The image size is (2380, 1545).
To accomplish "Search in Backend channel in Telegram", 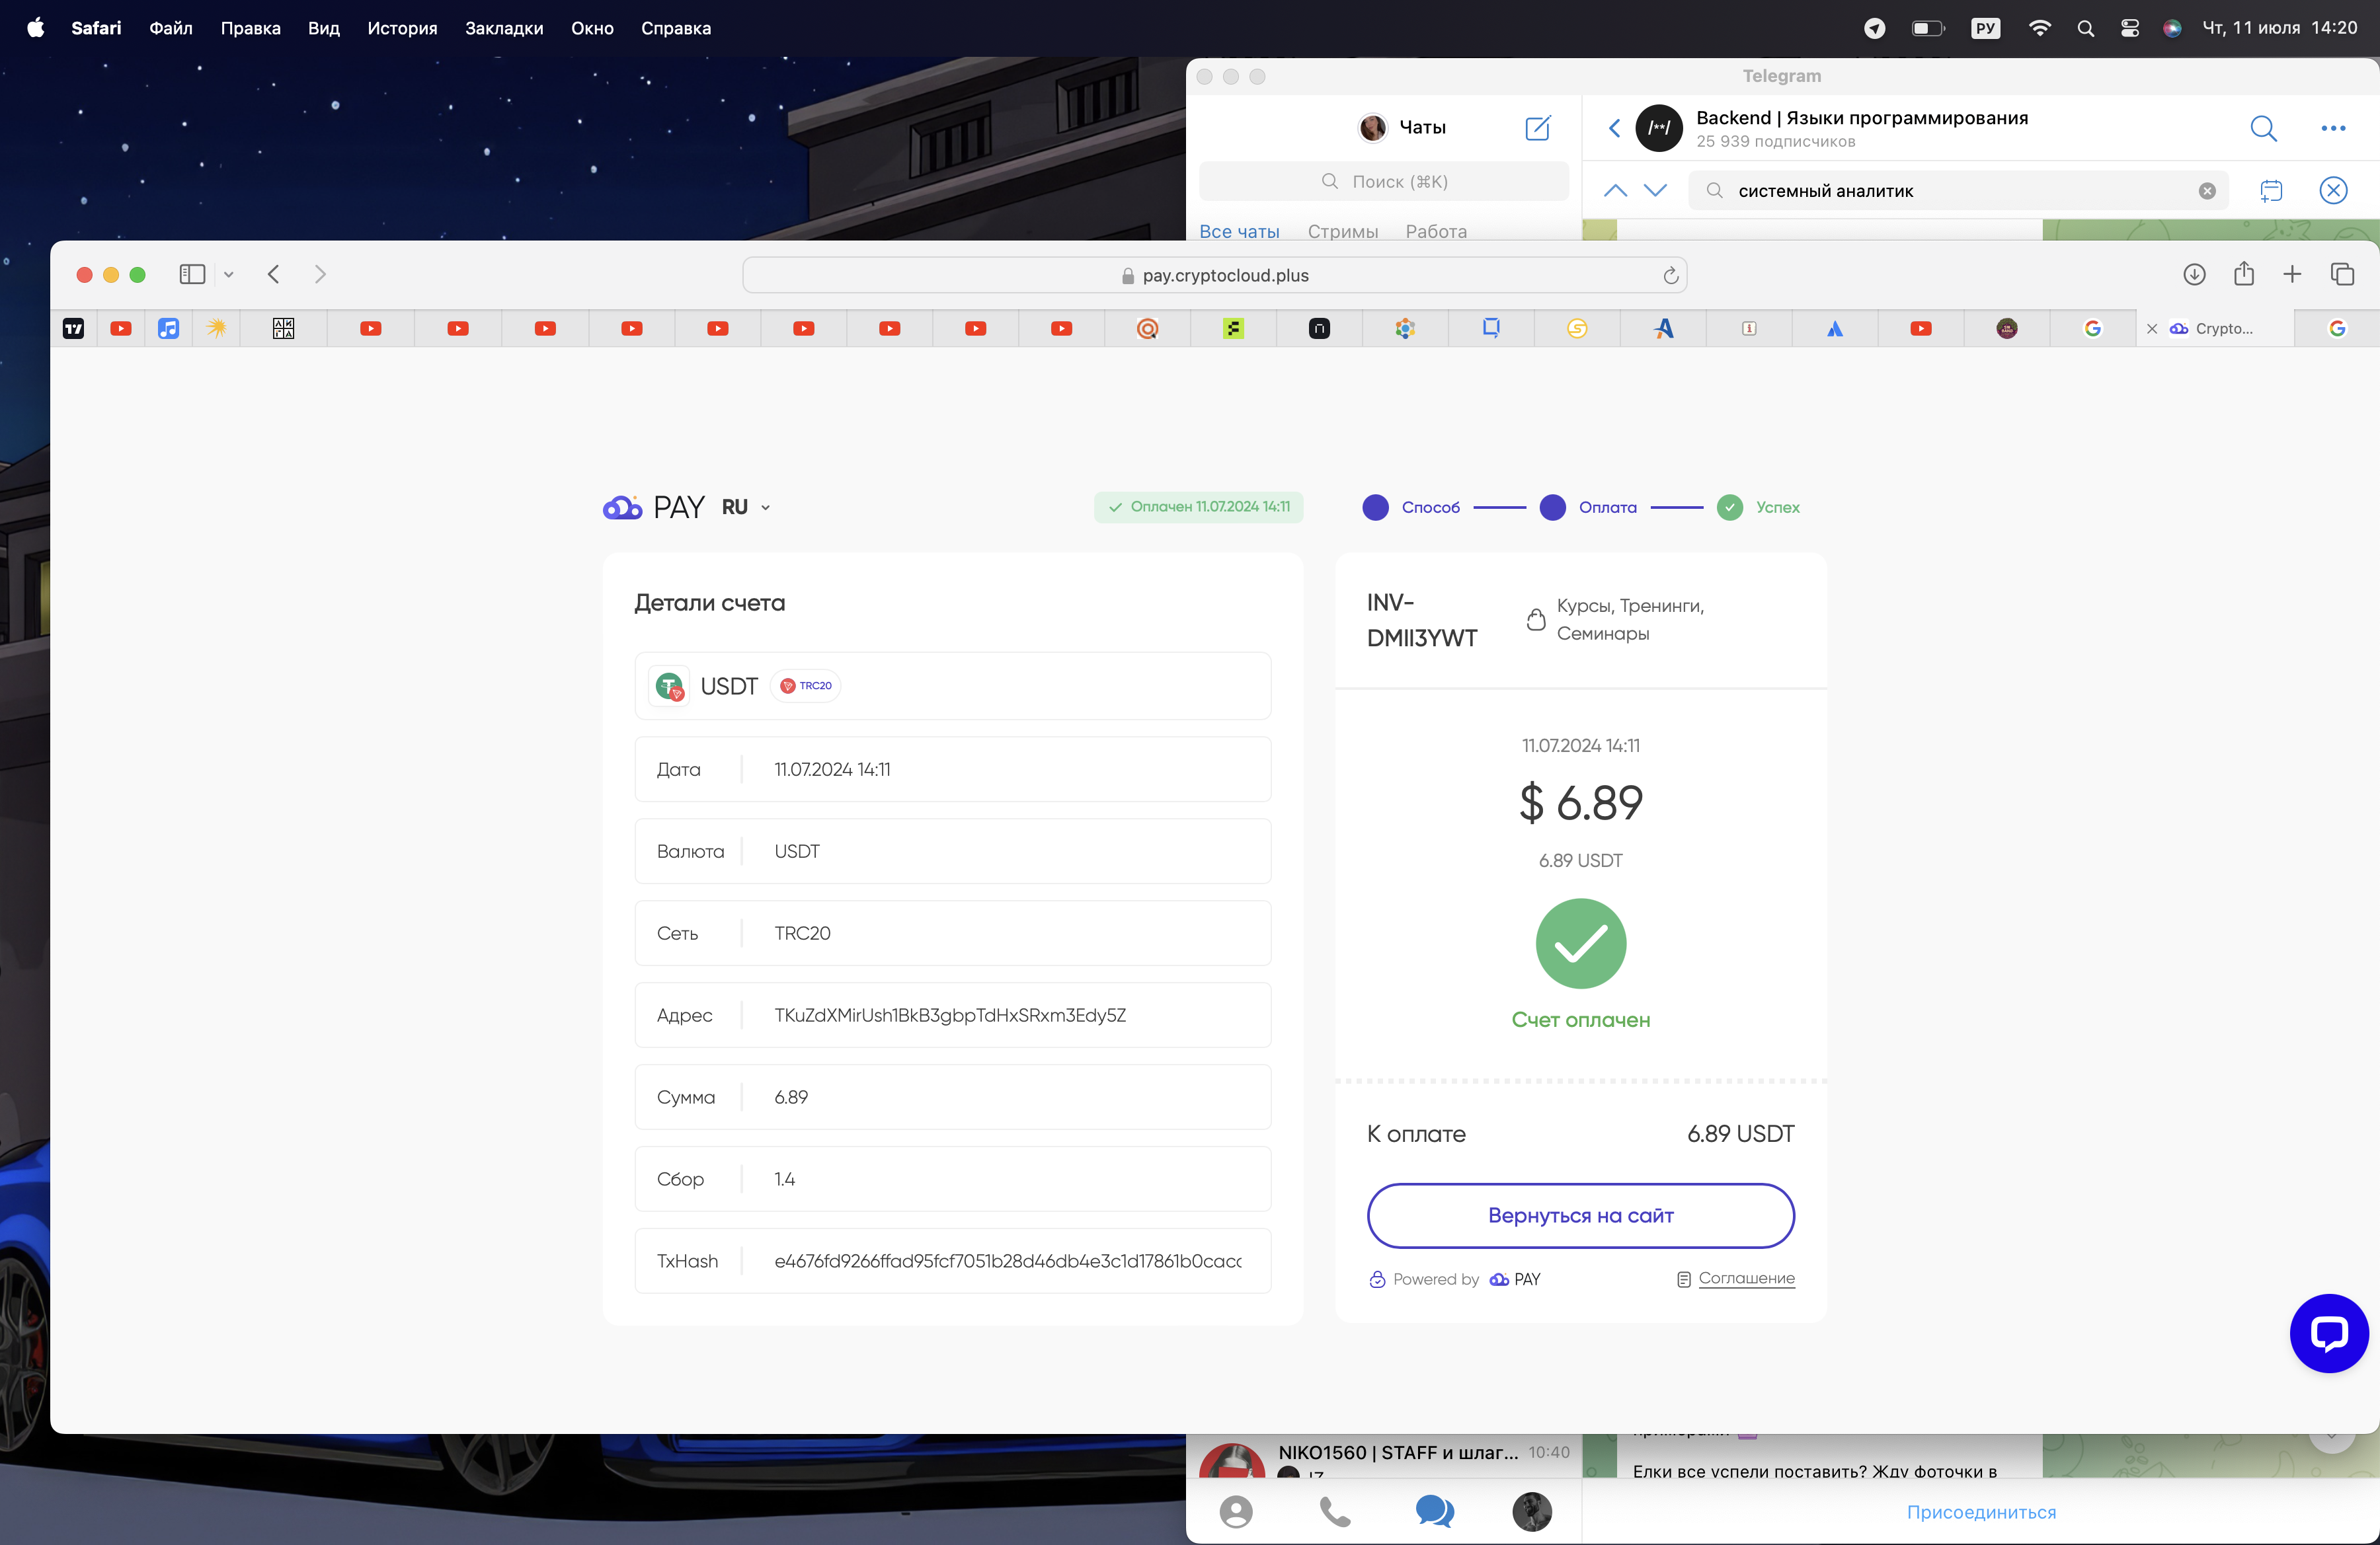I will tap(2263, 128).
